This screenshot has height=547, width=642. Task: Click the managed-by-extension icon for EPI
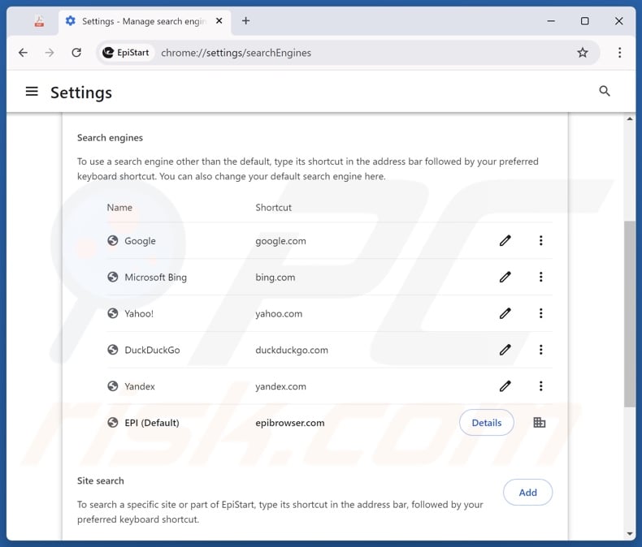(540, 423)
